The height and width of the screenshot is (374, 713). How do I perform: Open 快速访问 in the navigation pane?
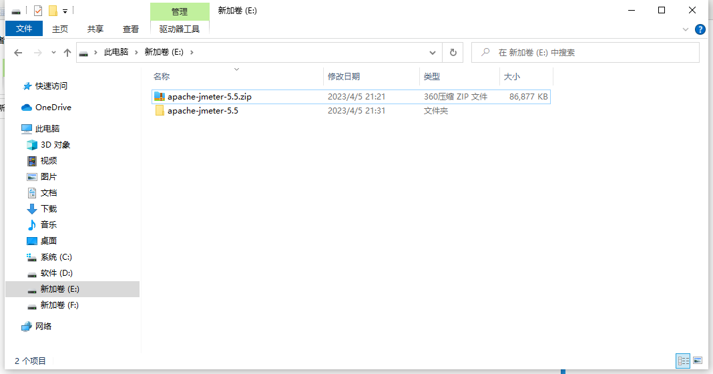pyautogui.click(x=51, y=86)
